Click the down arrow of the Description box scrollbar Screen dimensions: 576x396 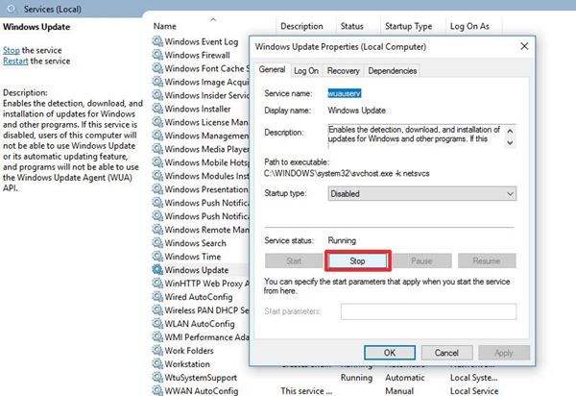510,142
